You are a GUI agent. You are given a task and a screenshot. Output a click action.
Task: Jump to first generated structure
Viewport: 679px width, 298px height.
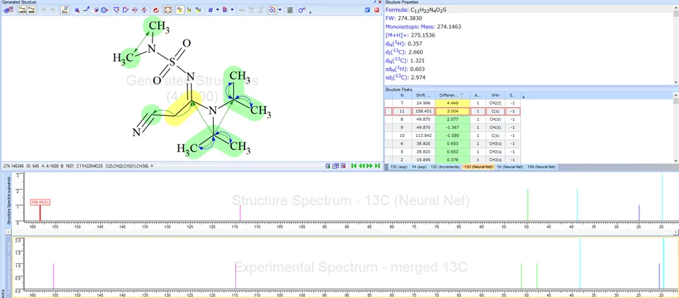click(354, 166)
